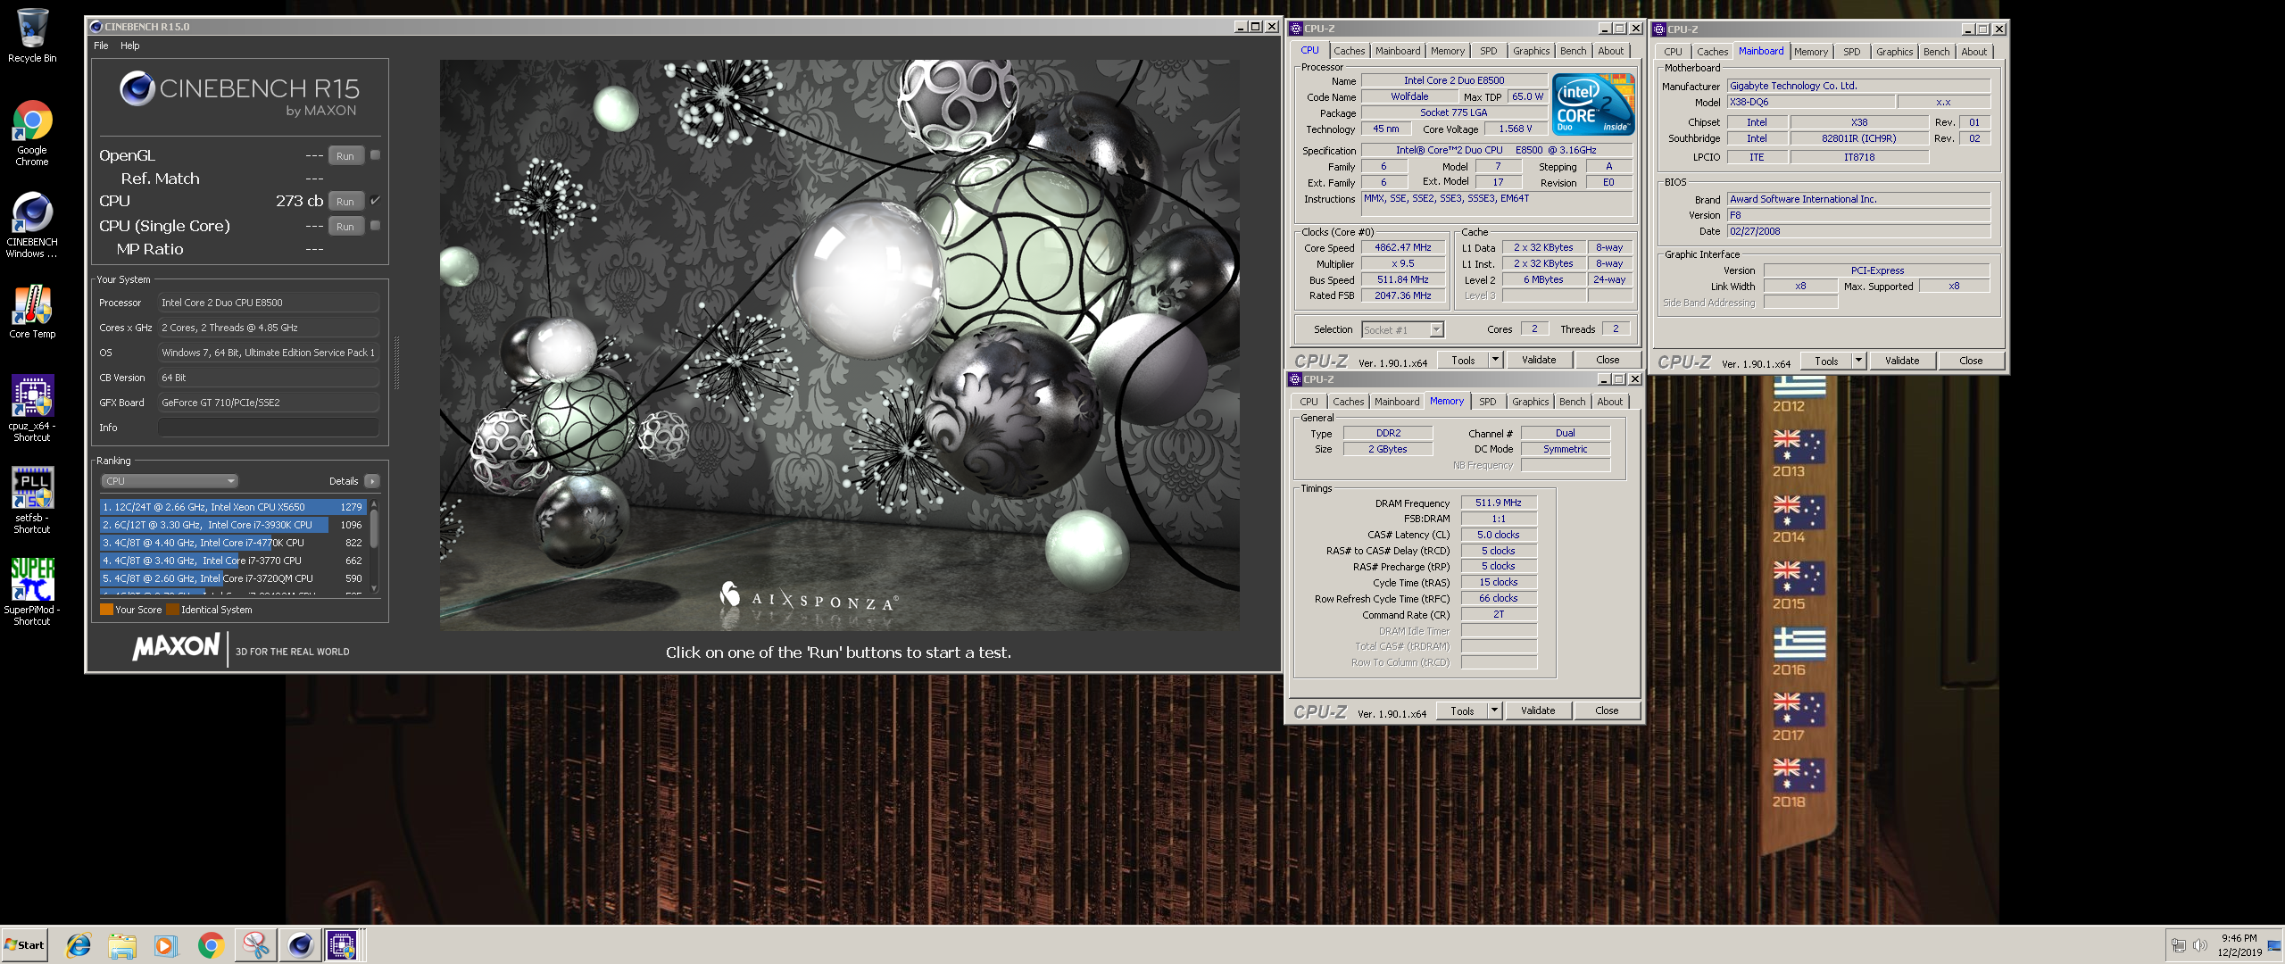Click the Your Score orange color swatch
Image resolution: width=2285 pixels, height=964 pixels.
pos(106,610)
